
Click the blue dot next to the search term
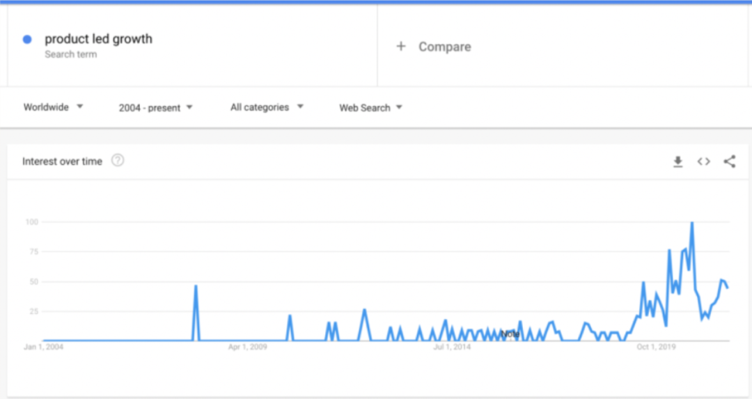(27, 40)
